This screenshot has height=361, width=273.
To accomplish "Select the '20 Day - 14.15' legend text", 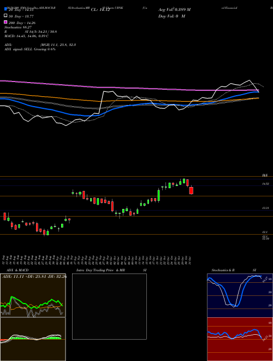I will pyautogui.click(x=21, y=10).
